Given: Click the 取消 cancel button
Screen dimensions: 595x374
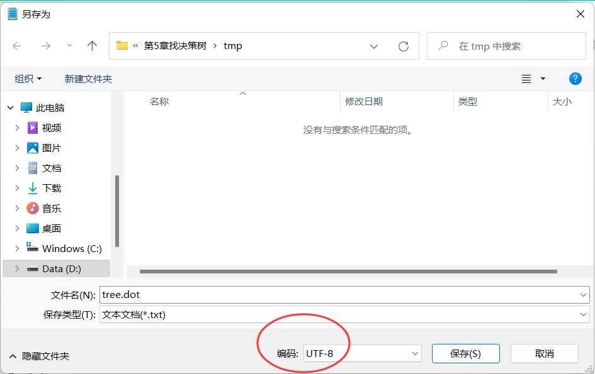Looking at the screenshot, I should point(544,353).
